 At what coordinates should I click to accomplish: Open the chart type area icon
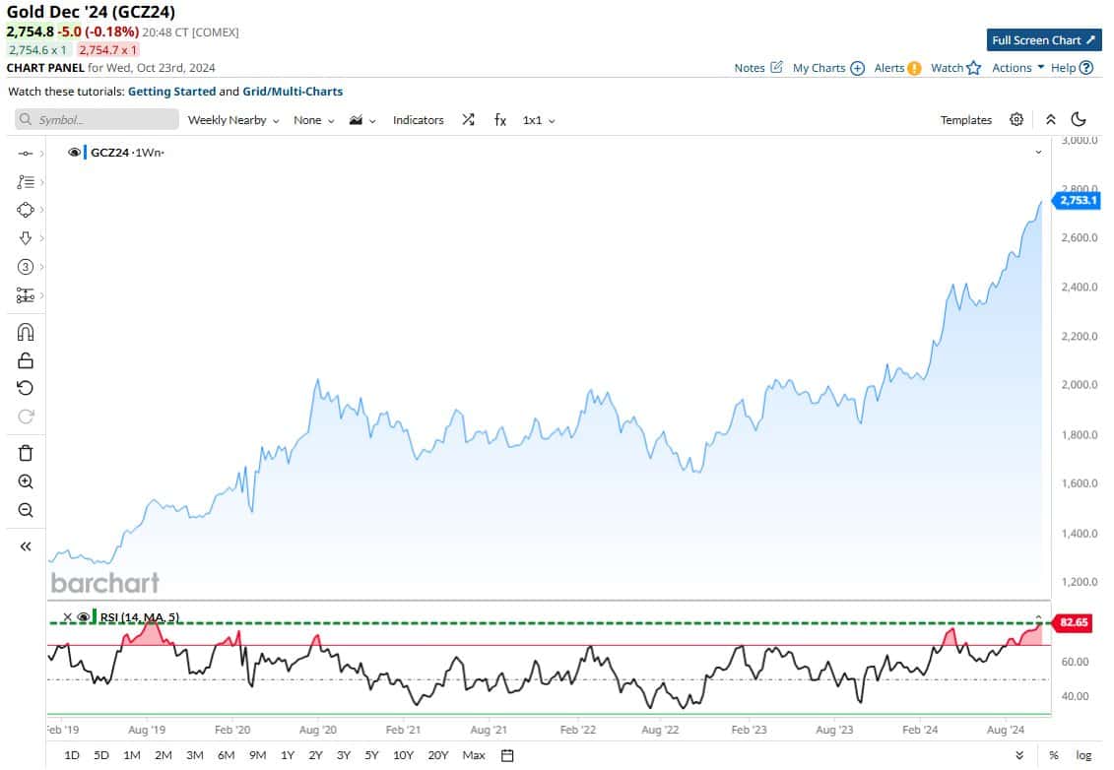355,119
